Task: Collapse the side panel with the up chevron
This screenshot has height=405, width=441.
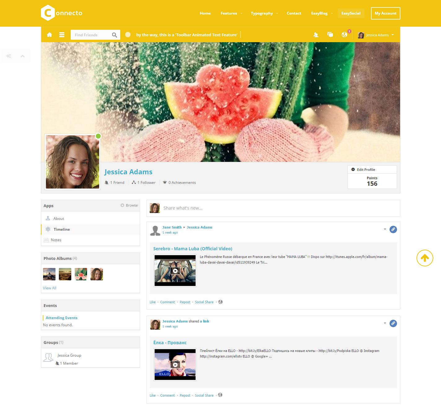Action: [23, 56]
